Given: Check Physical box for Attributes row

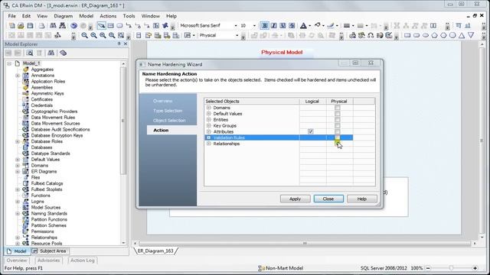Looking at the screenshot, I should pos(337,131).
